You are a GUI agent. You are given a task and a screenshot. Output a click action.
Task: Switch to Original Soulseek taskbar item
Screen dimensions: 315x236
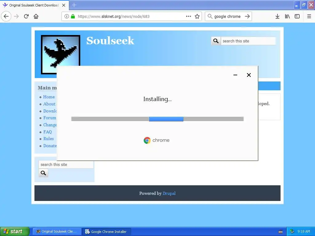(x=57, y=231)
